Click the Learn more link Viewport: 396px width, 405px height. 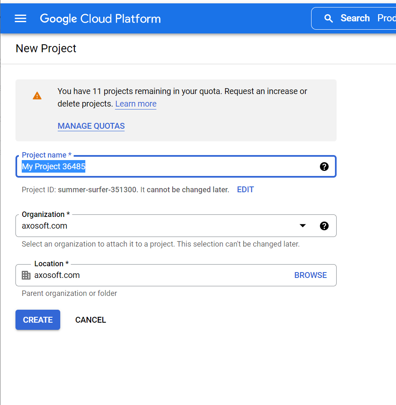(x=136, y=104)
